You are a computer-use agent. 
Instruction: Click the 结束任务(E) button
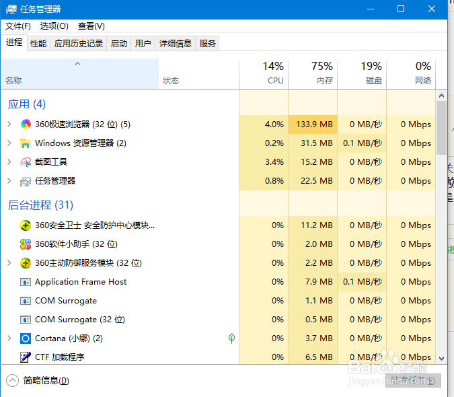click(413, 380)
